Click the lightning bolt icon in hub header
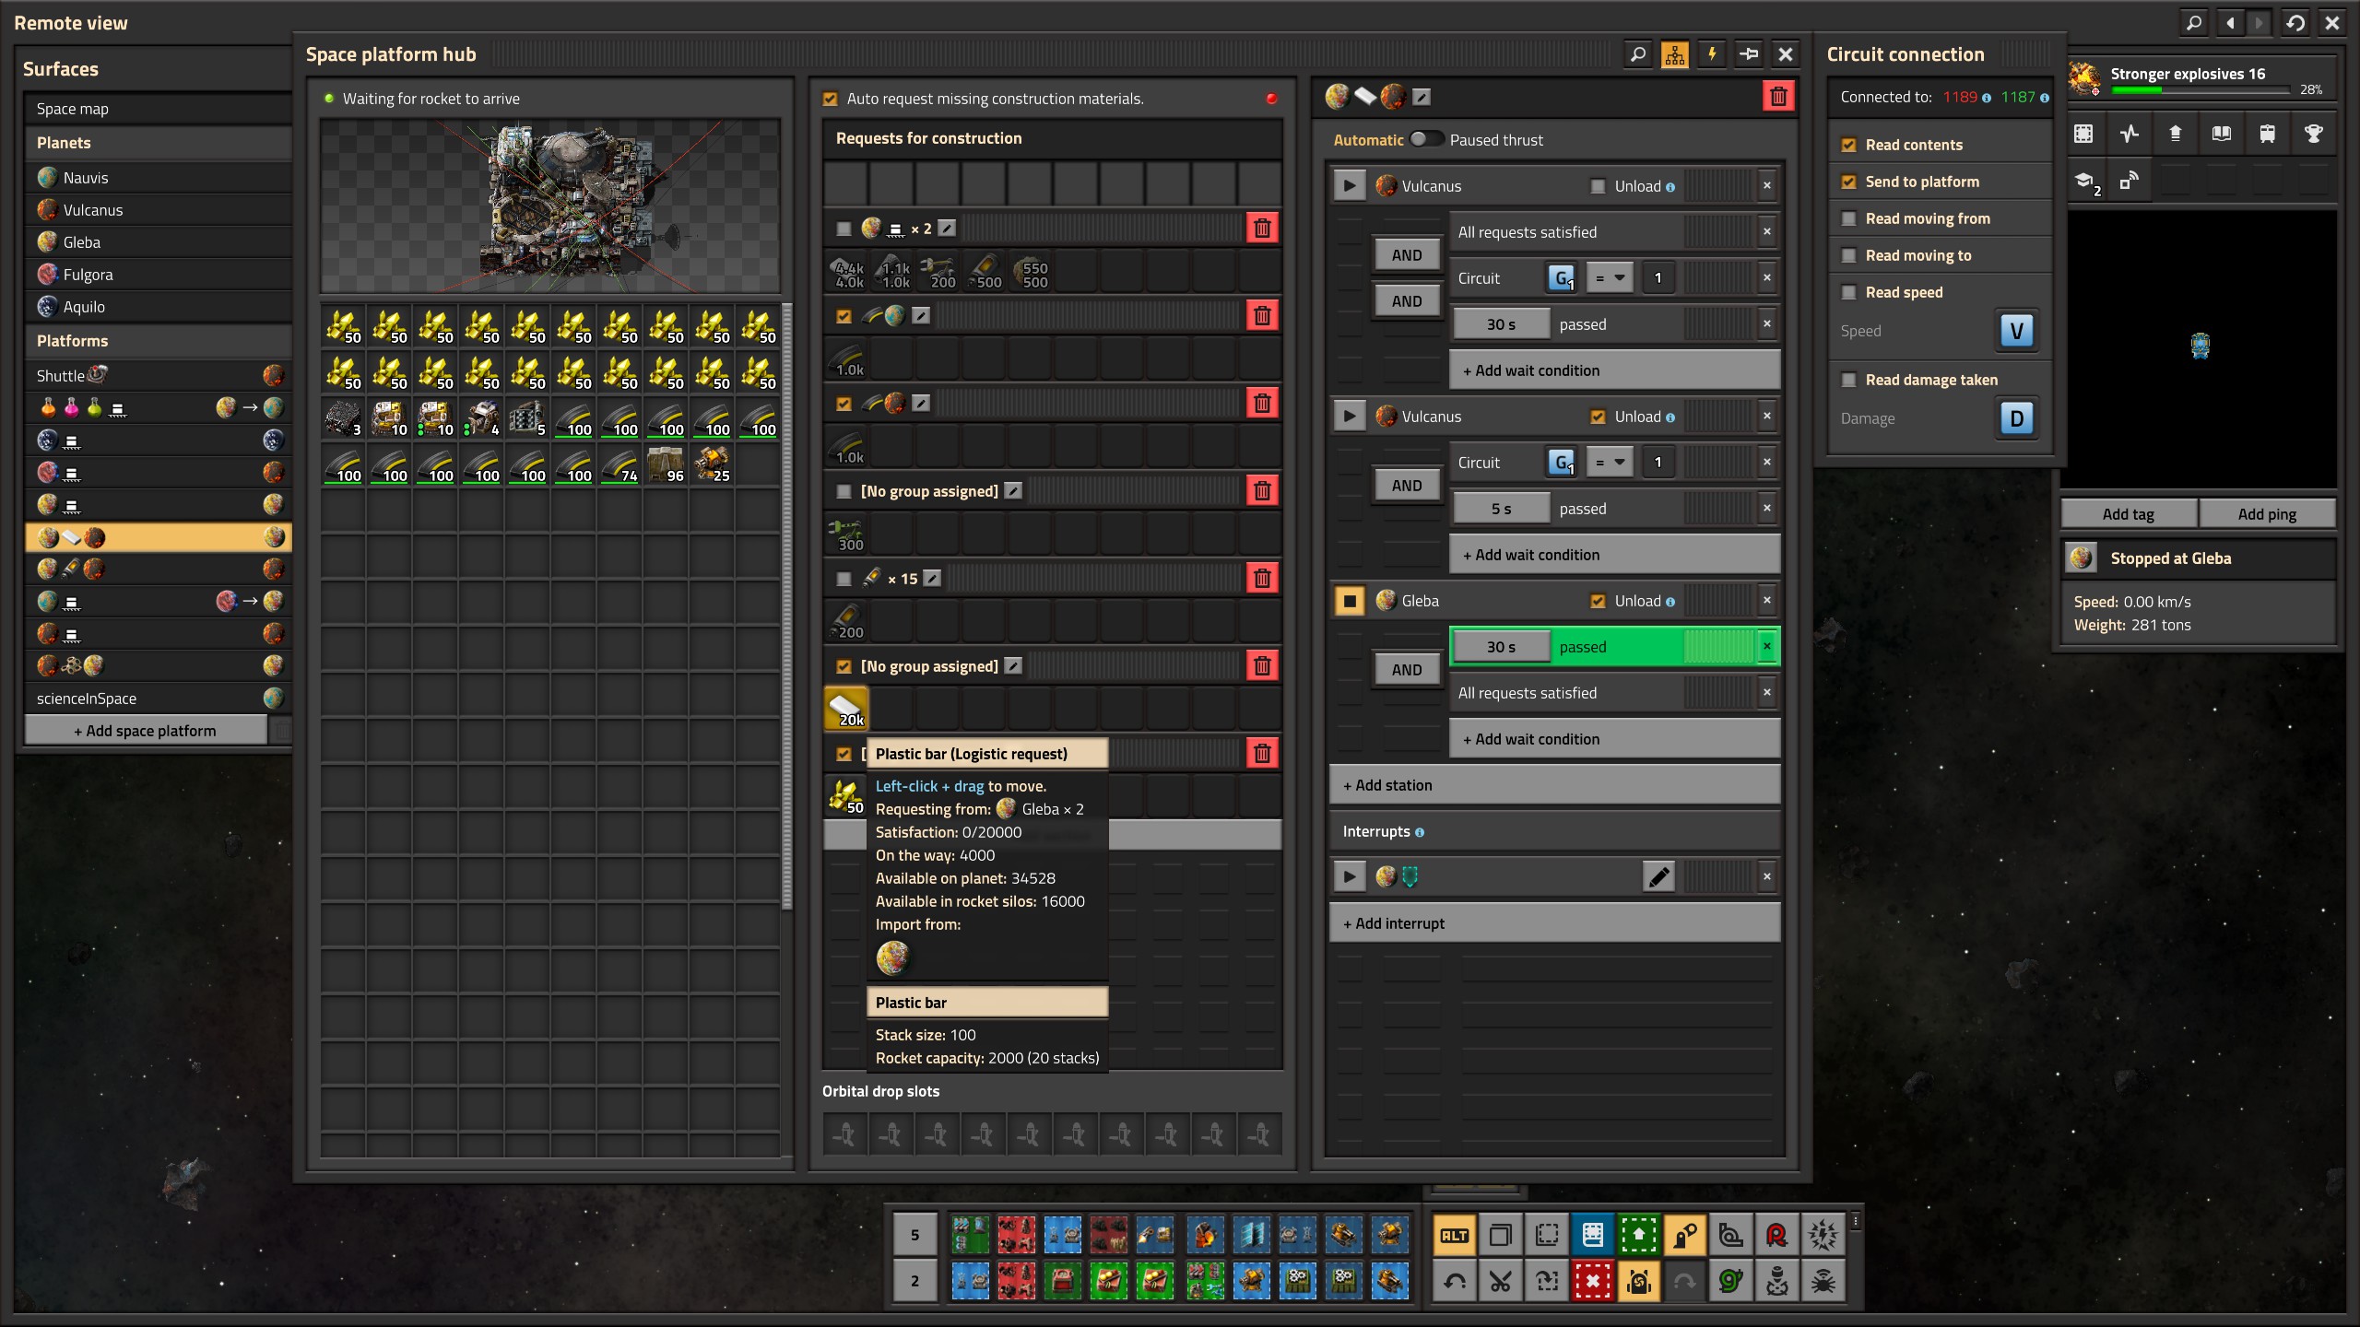2360x1327 pixels. (1711, 54)
